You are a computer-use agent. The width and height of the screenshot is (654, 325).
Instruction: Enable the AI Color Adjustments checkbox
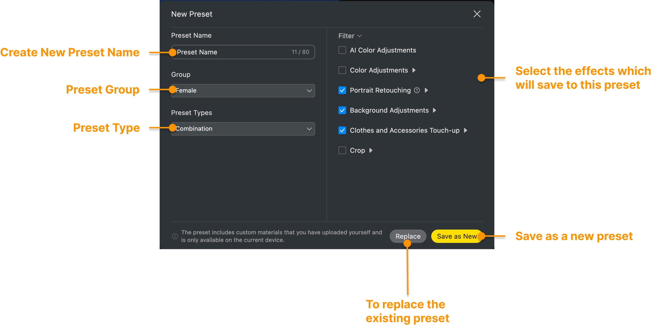coord(342,50)
